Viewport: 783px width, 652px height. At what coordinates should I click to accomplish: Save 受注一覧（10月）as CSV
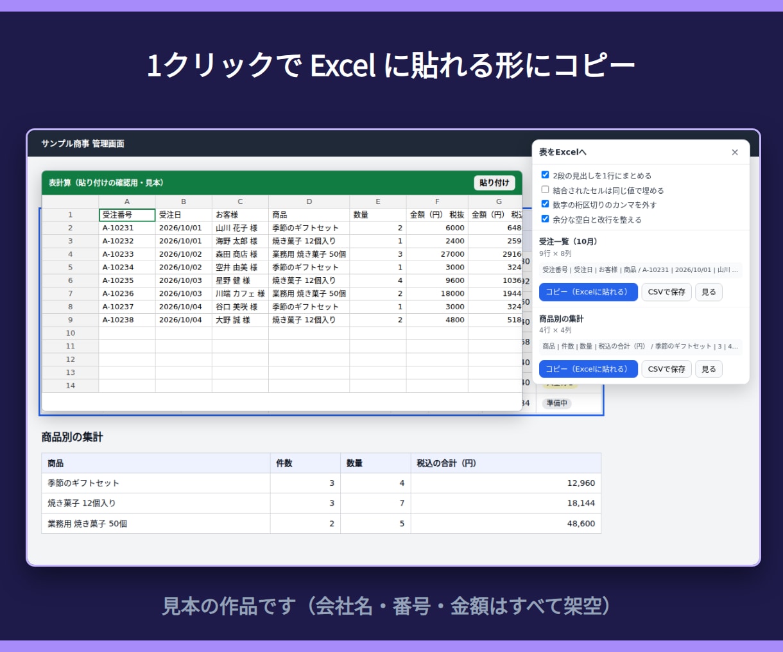point(666,292)
